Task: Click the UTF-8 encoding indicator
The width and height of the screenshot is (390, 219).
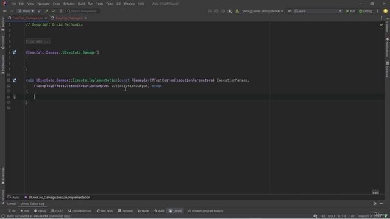Action: pyautogui.click(x=342, y=216)
